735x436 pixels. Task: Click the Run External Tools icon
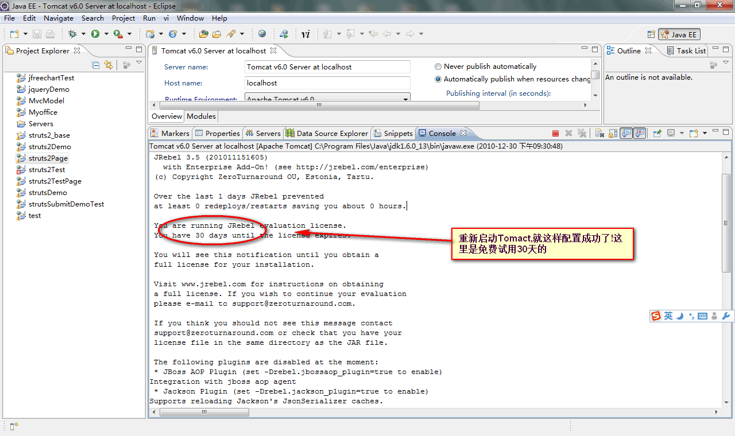(x=118, y=34)
